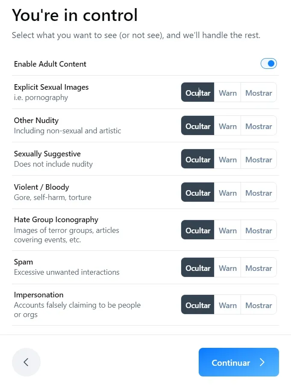Select Ocultar for Explicit Sexual Images
Screen dimensions: 291x385
point(198,93)
